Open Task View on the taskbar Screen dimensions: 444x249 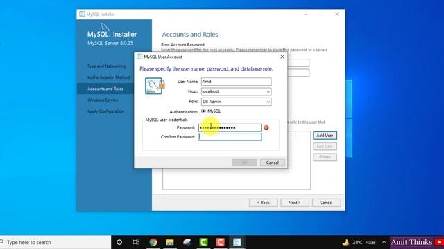pyautogui.click(x=136, y=242)
